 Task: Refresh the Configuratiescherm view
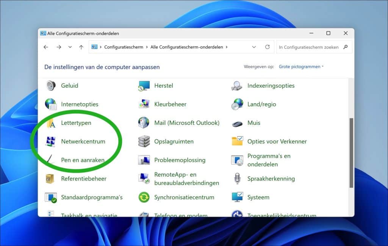click(267, 47)
